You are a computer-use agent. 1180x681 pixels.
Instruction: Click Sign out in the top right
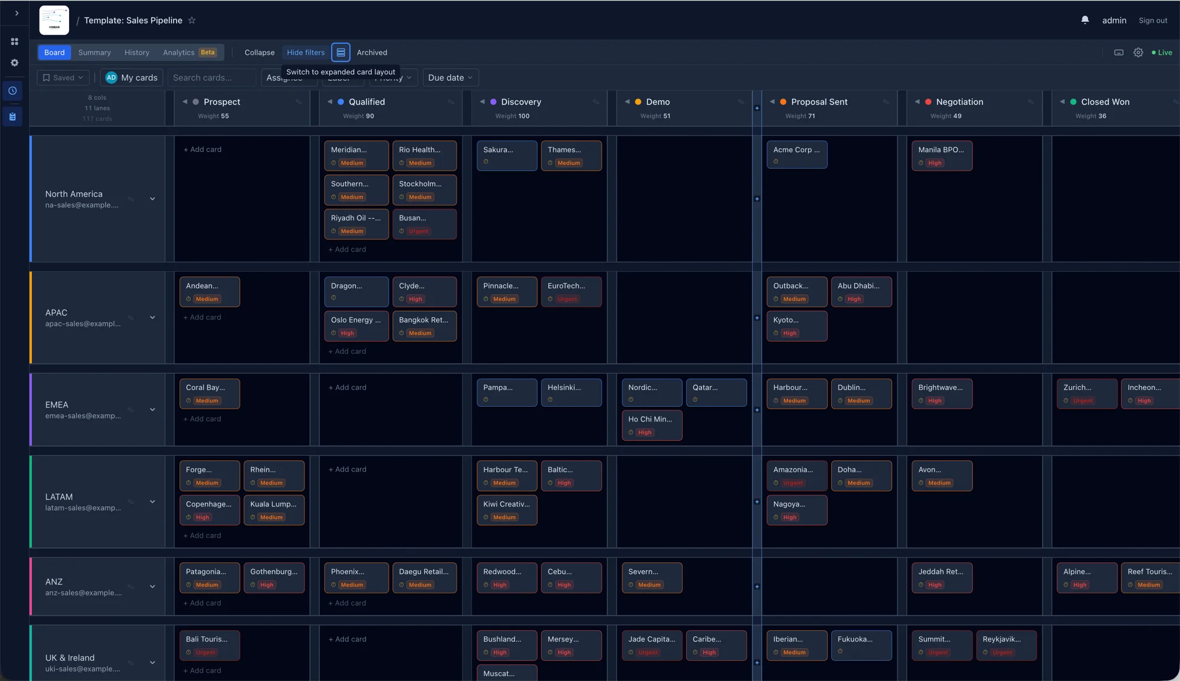coord(1152,20)
